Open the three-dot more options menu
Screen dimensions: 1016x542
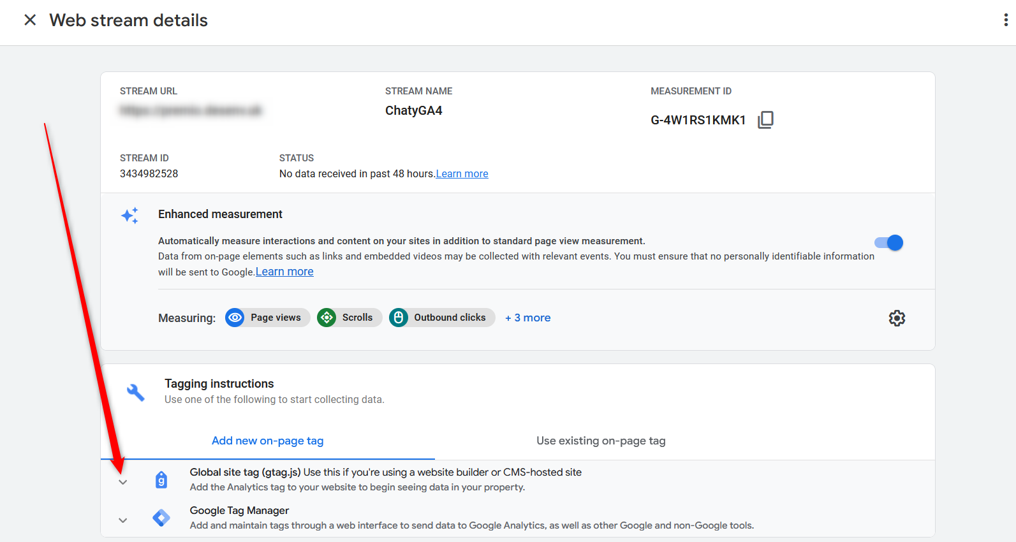coord(1006,20)
